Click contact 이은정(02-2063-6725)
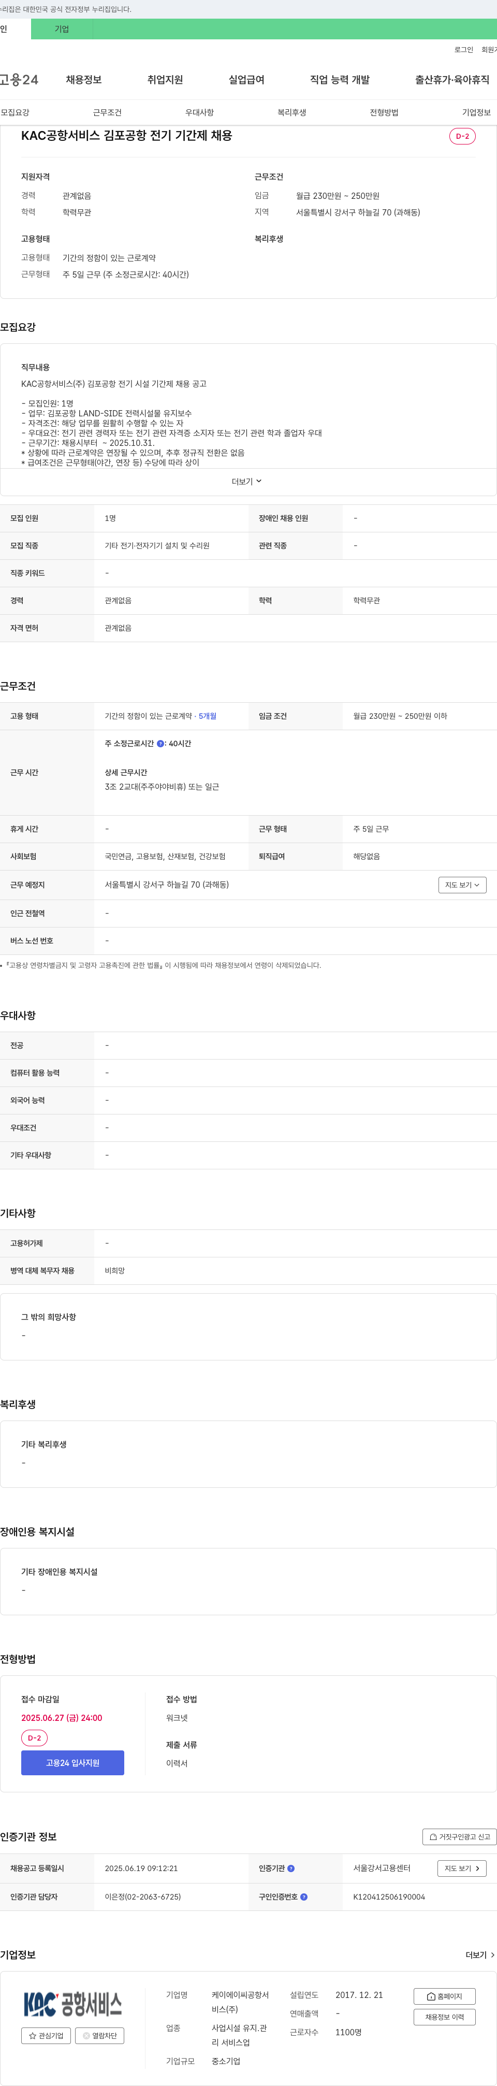This screenshot has height=2086, width=497. click(x=142, y=1896)
